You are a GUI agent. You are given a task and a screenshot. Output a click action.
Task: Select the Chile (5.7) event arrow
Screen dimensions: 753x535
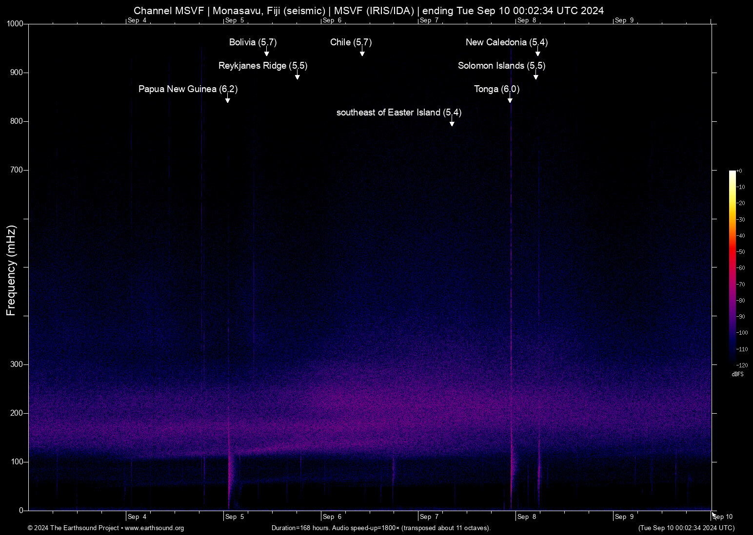[362, 53]
